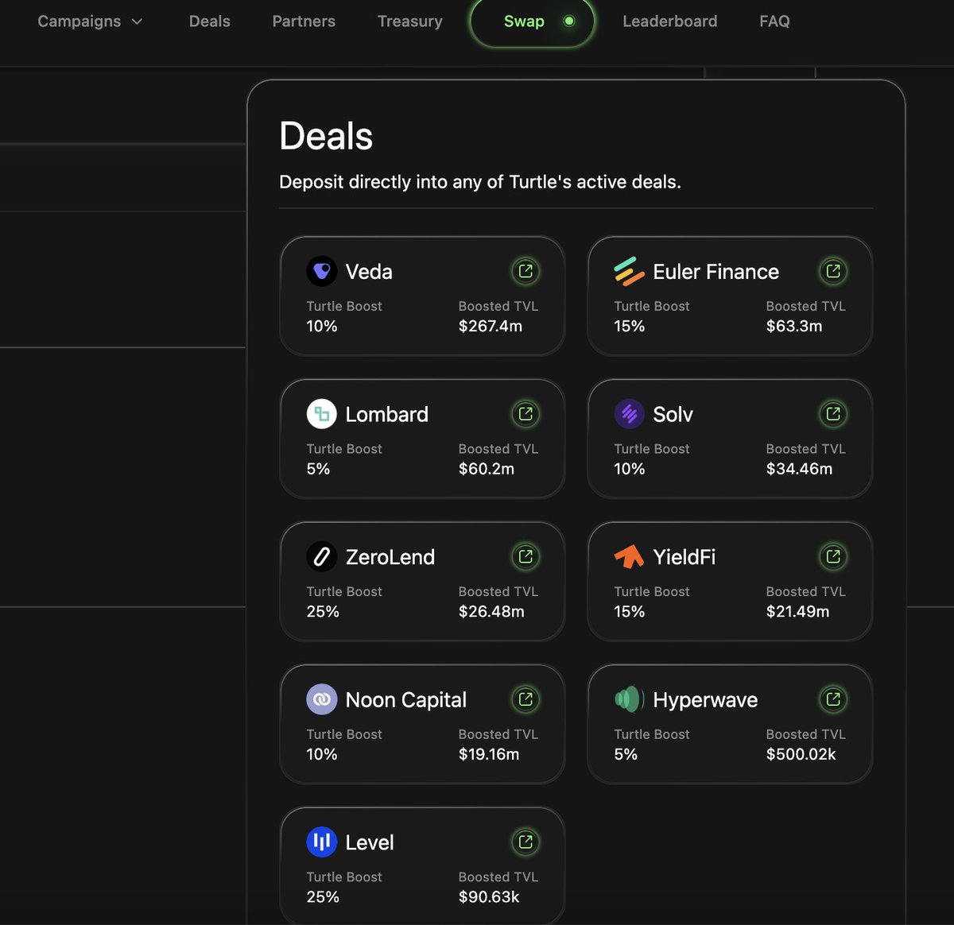
Task: Select the Veda deal name
Action: pos(369,272)
